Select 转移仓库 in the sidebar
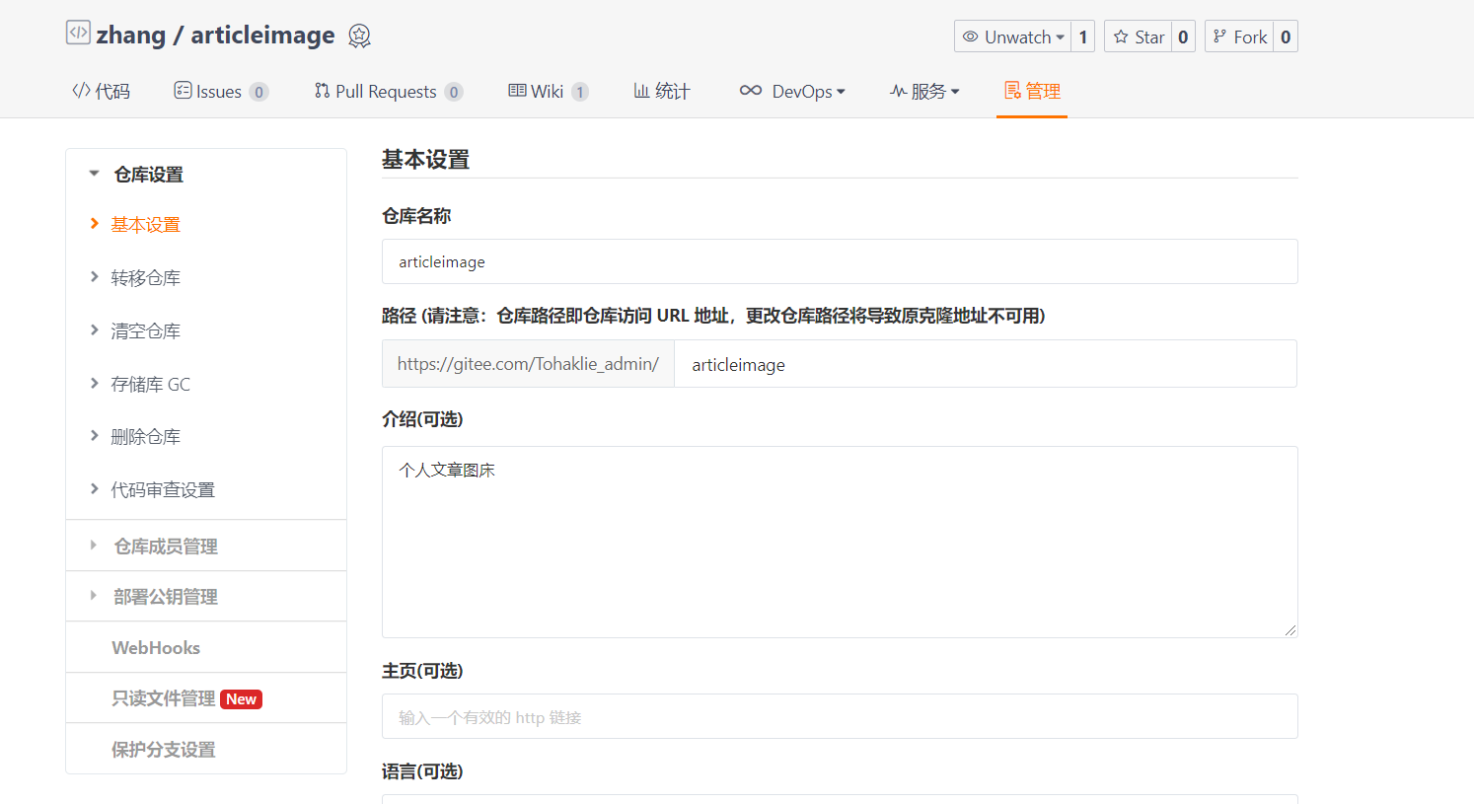This screenshot has width=1474, height=804. [x=146, y=278]
